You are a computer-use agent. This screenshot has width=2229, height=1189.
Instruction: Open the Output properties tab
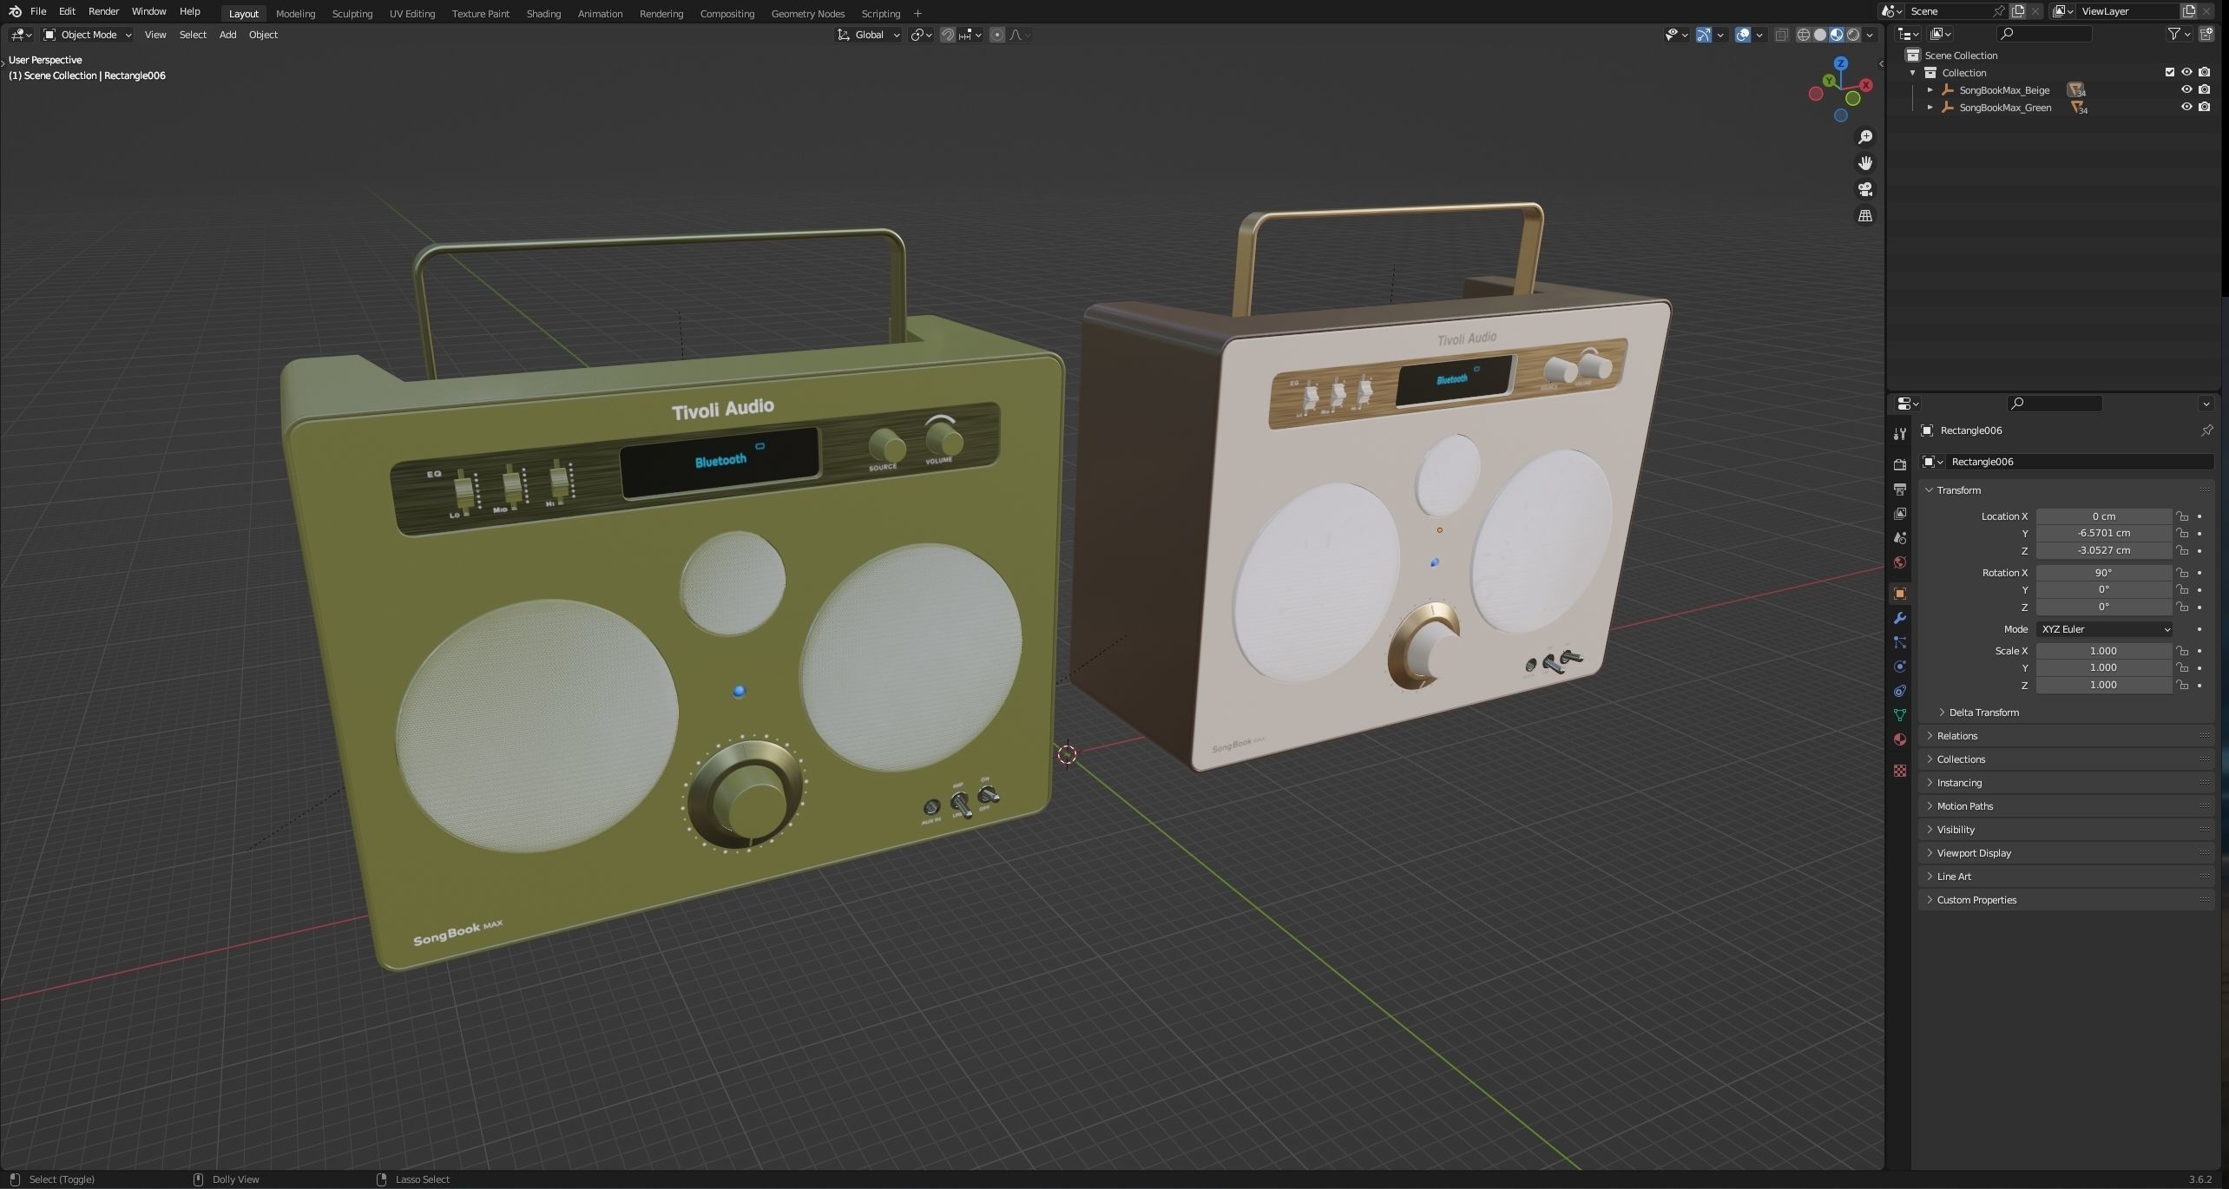click(x=1899, y=489)
